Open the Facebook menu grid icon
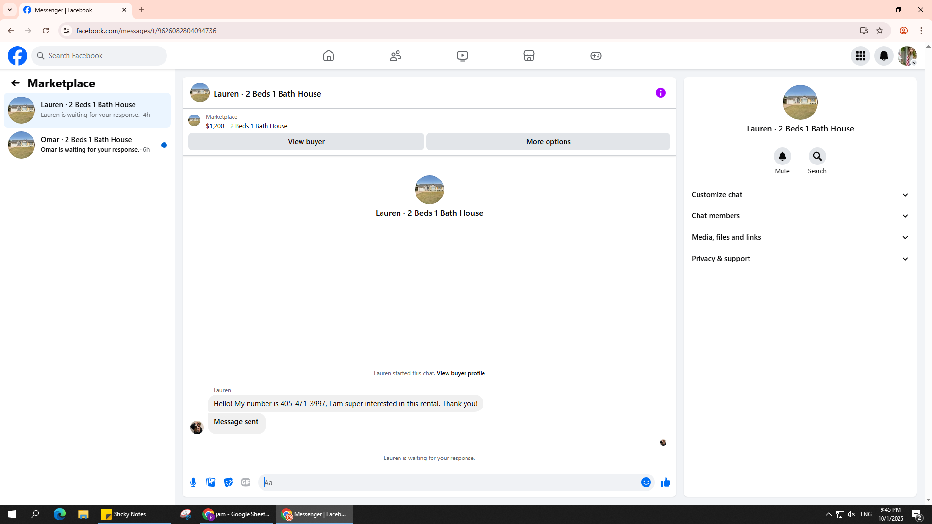 (860, 56)
